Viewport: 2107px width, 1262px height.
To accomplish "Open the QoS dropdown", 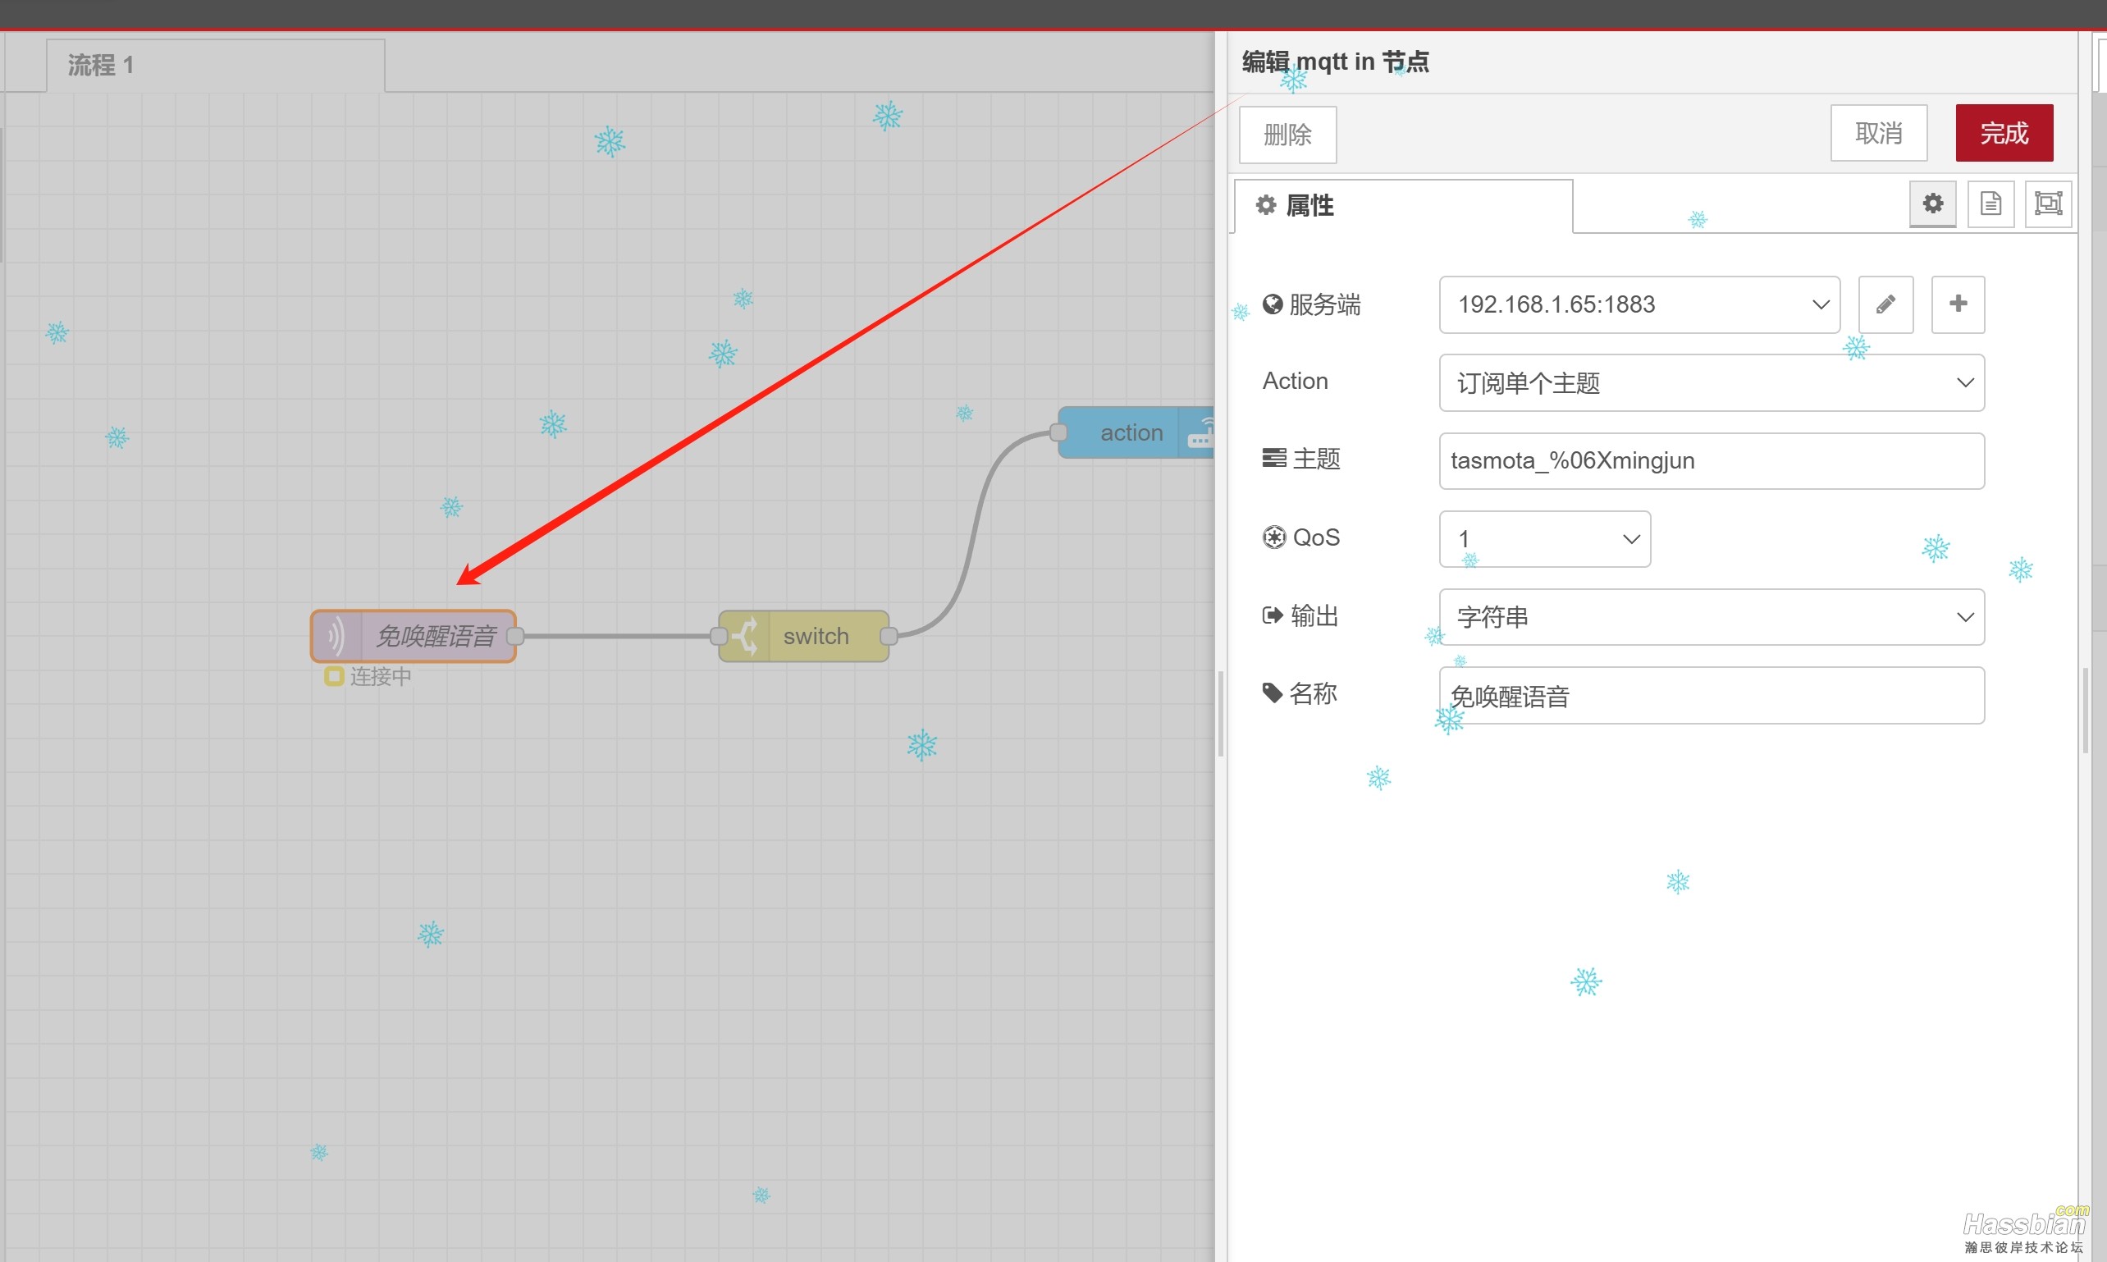I will tap(1544, 539).
